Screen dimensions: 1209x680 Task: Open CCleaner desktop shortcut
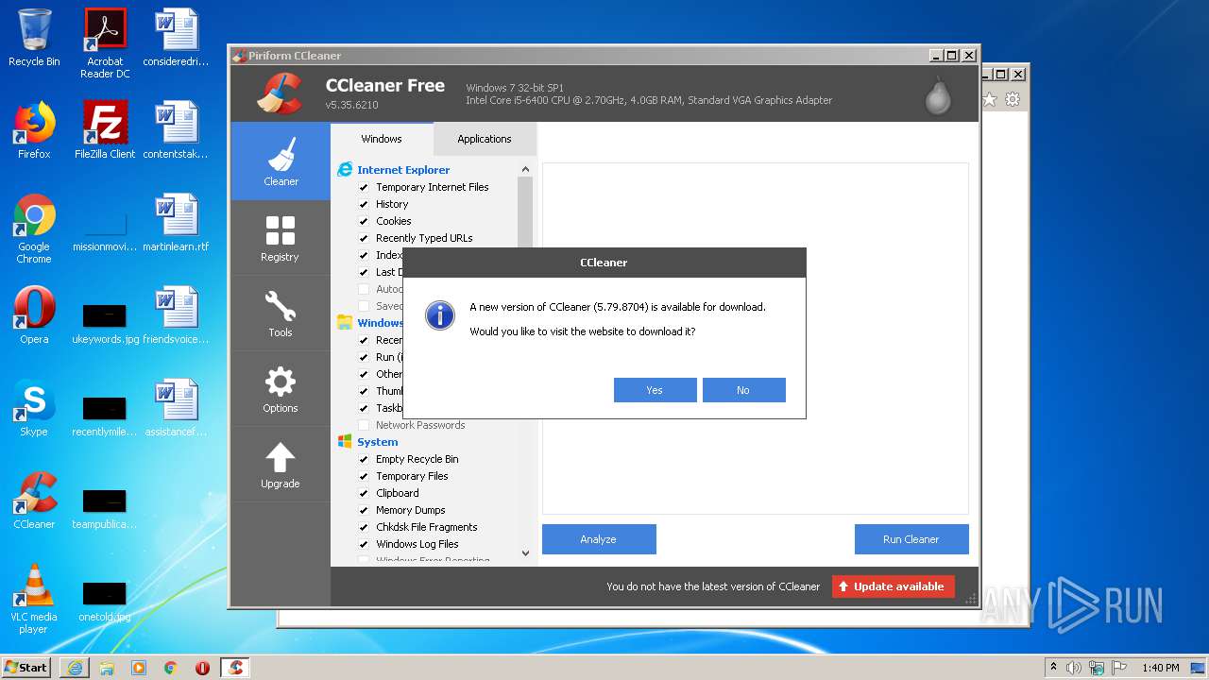click(x=34, y=501)
